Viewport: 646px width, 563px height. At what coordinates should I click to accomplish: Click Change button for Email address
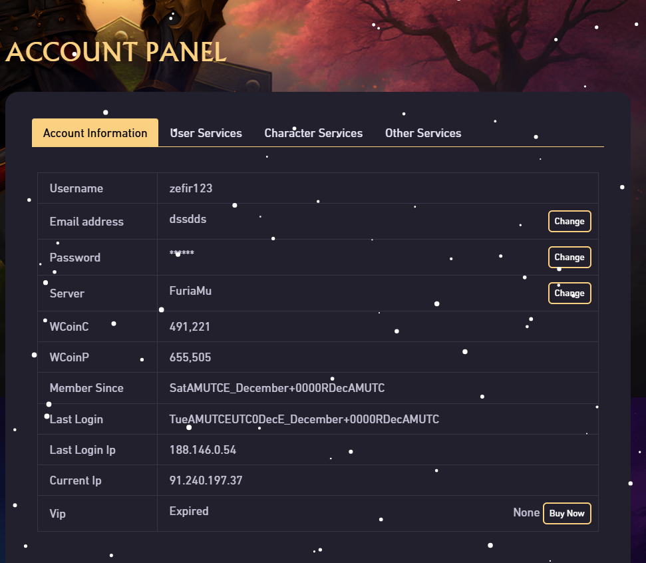click(x=569, y=222)
